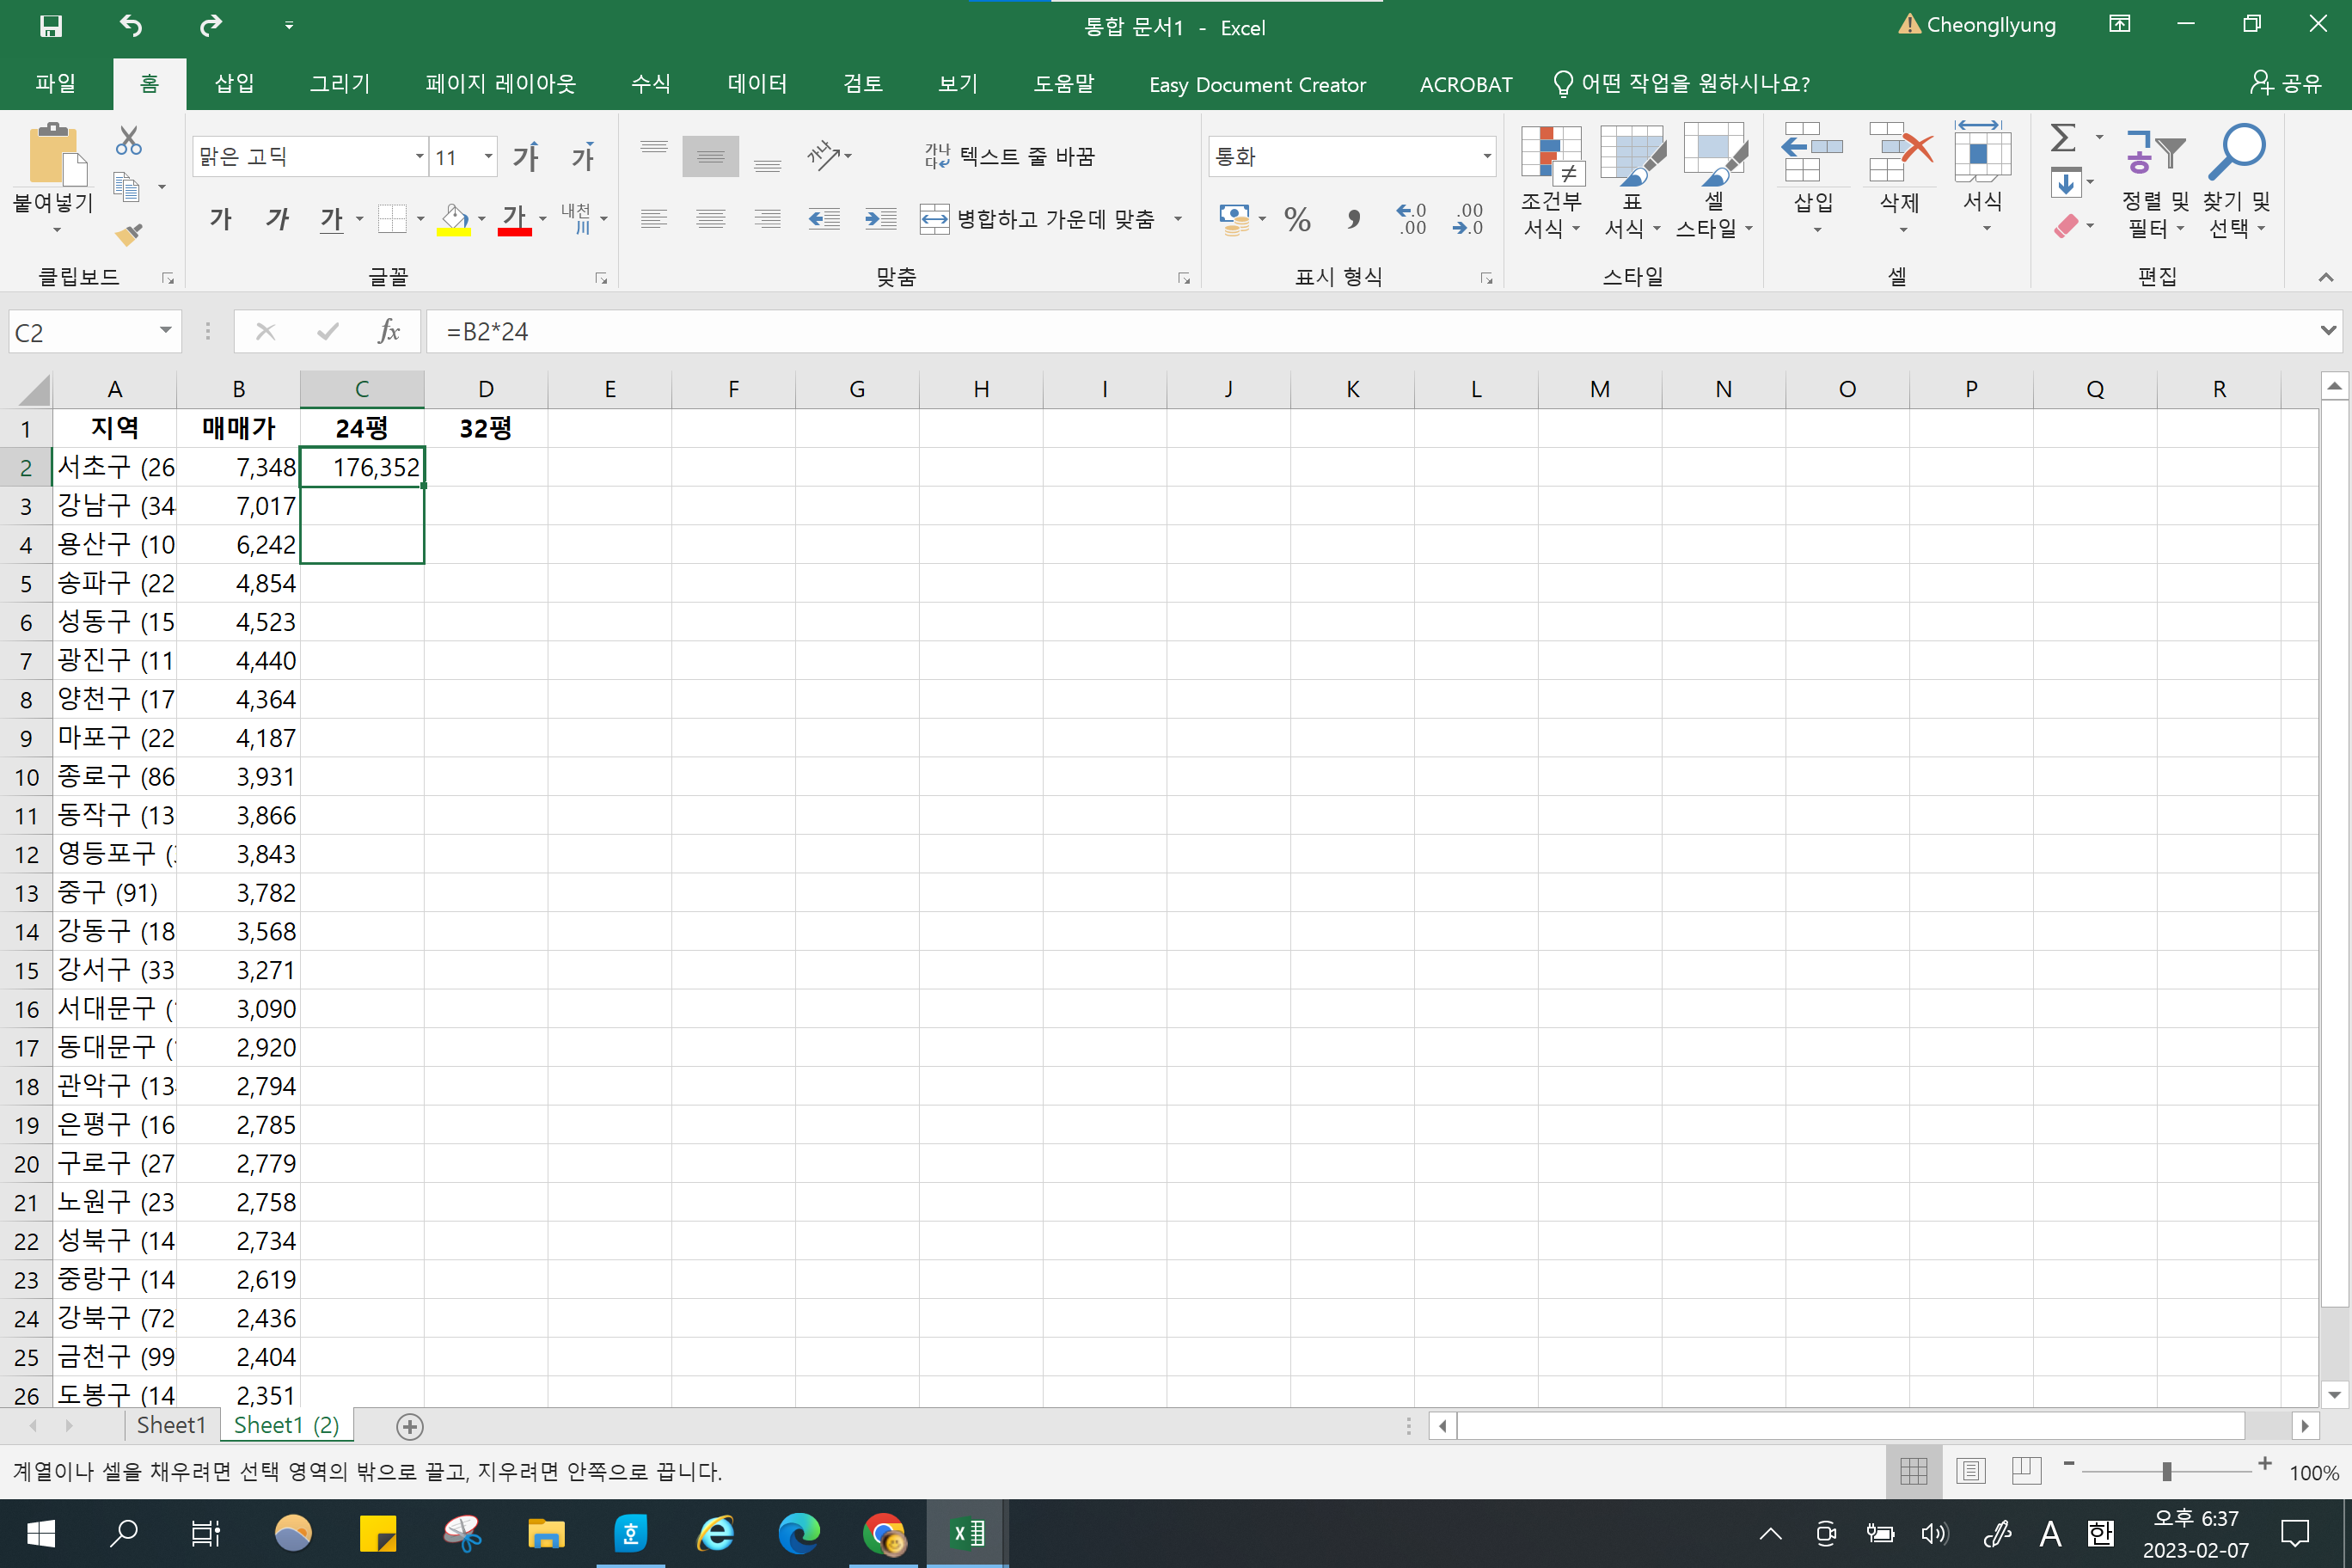Click the insert function fx icon
Viewport: 2352px width, 1568px height.
point(389,331)
